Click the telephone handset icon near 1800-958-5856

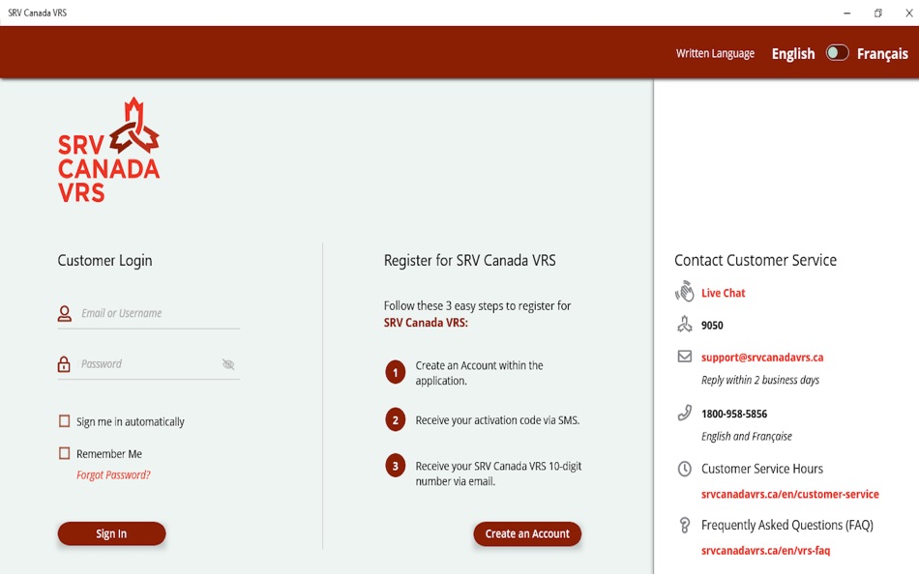(x=685, y=414)
